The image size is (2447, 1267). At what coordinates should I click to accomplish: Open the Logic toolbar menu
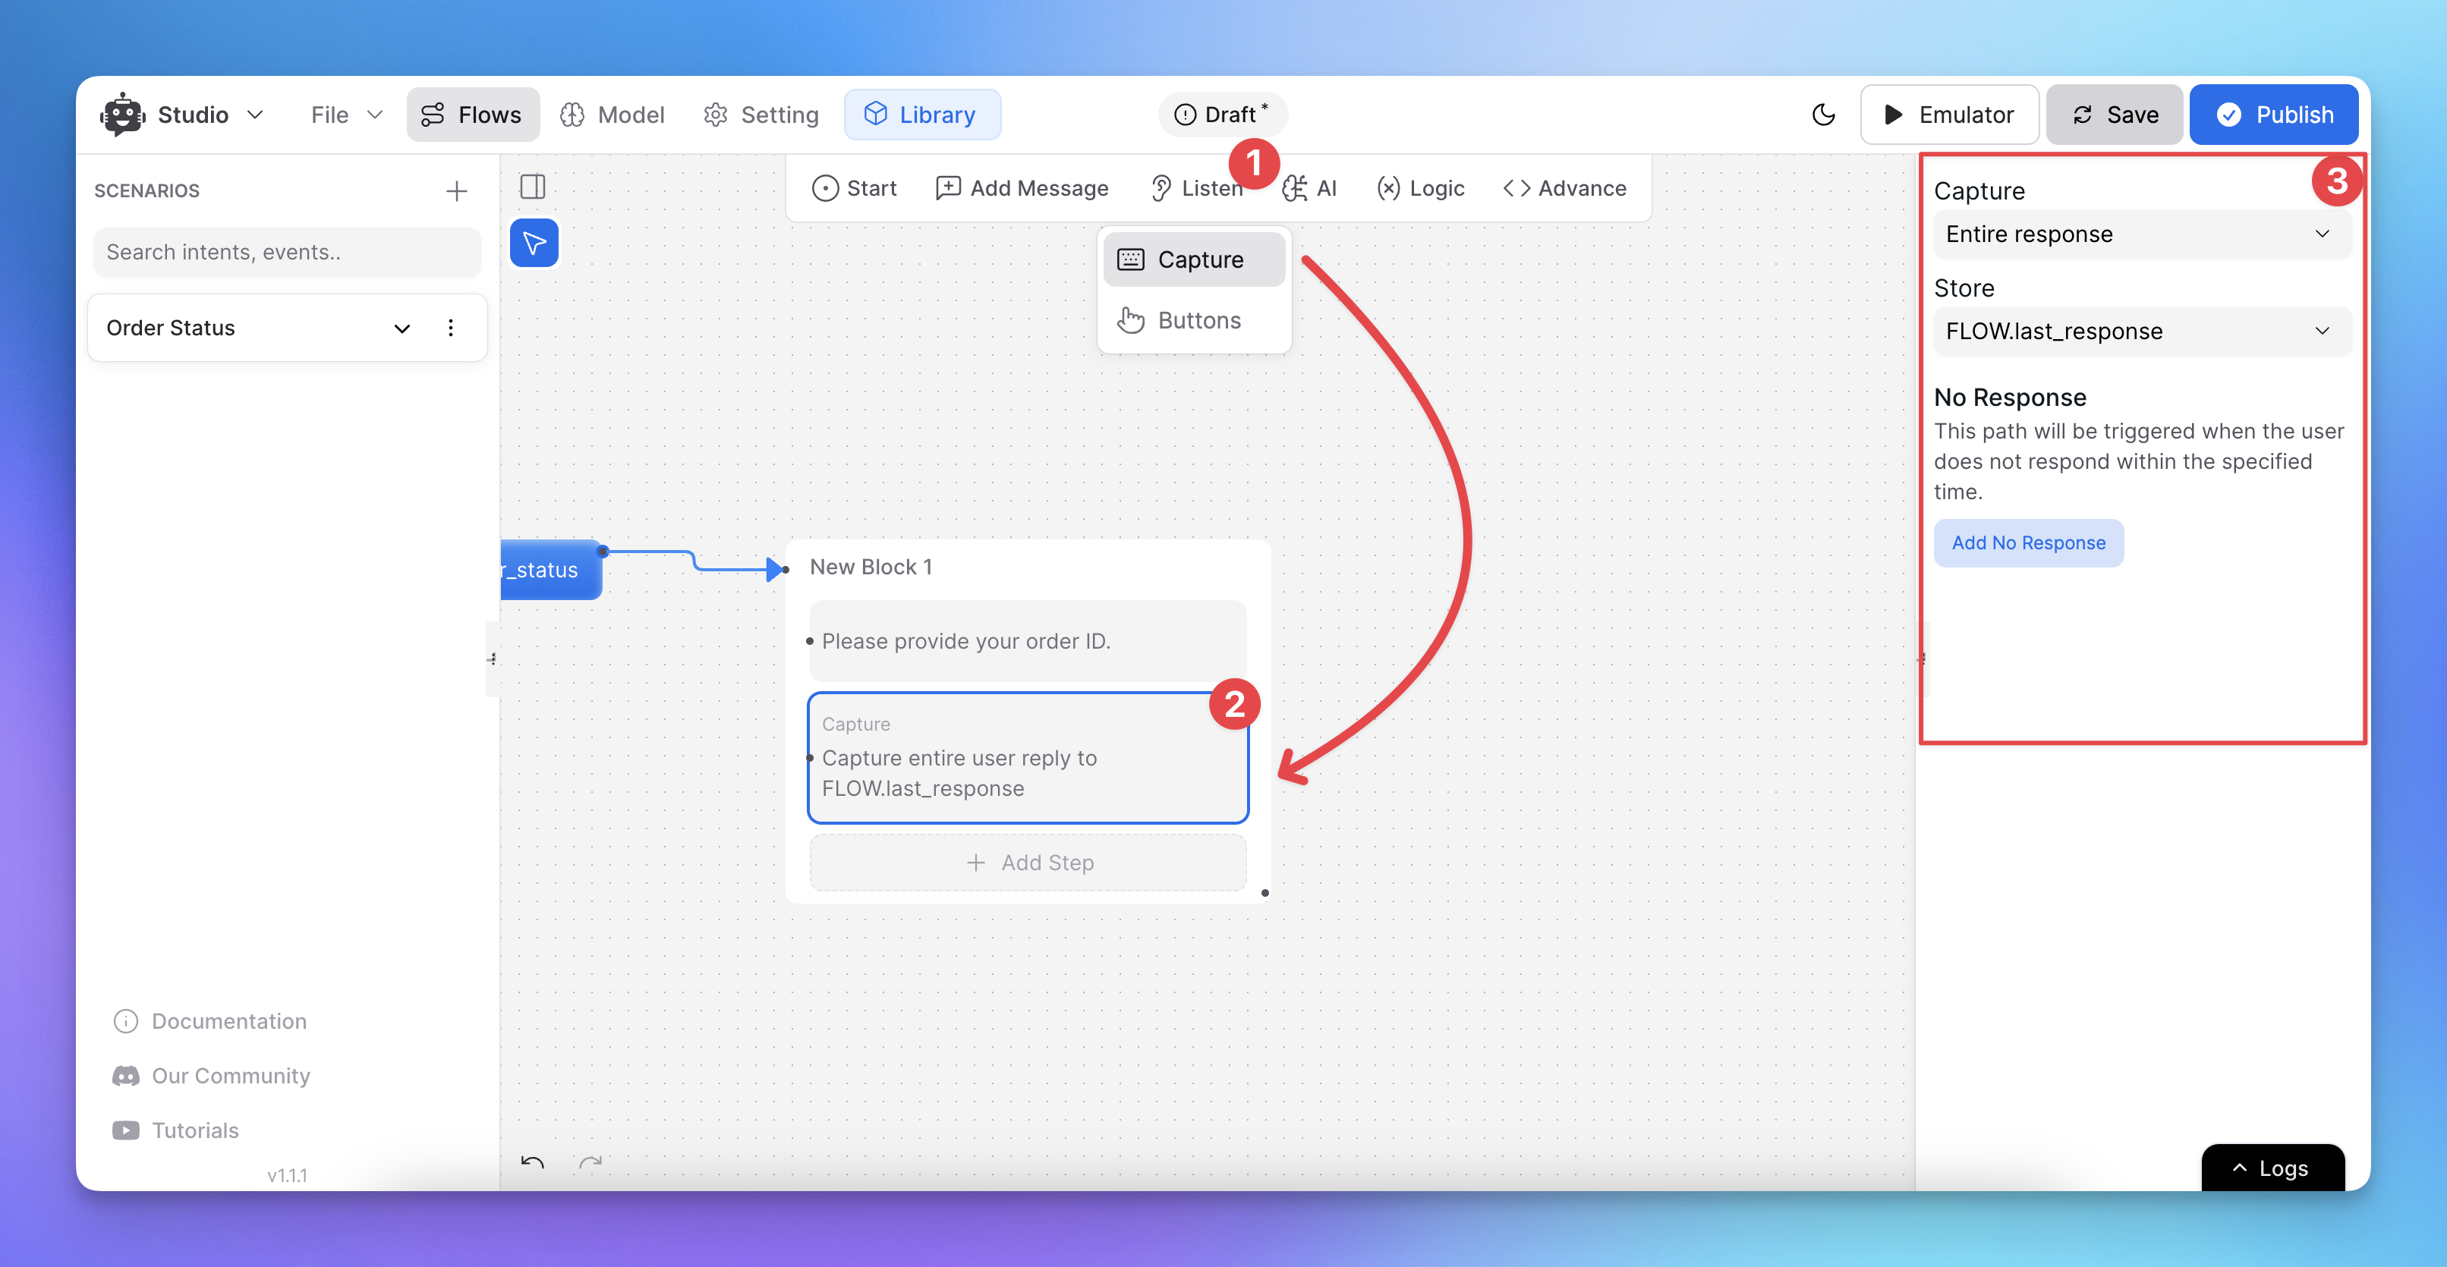coord(1421,188)
